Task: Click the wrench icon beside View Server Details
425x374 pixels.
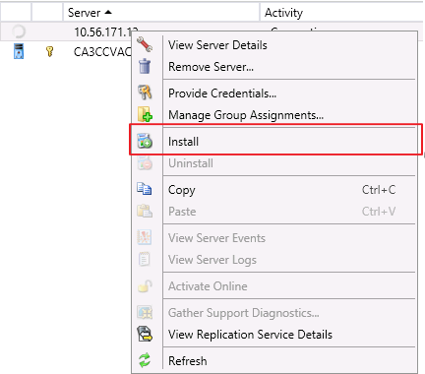Action: 145,44
